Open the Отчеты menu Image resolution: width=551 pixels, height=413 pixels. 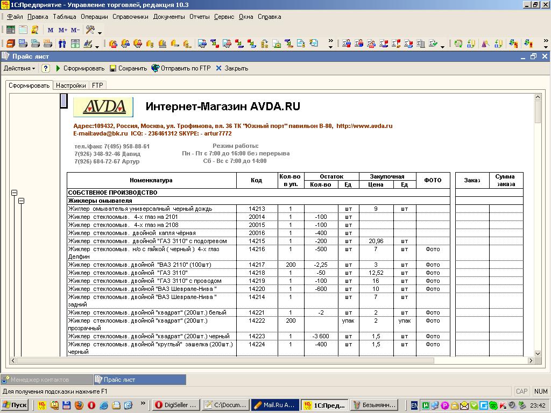point(199,17)
